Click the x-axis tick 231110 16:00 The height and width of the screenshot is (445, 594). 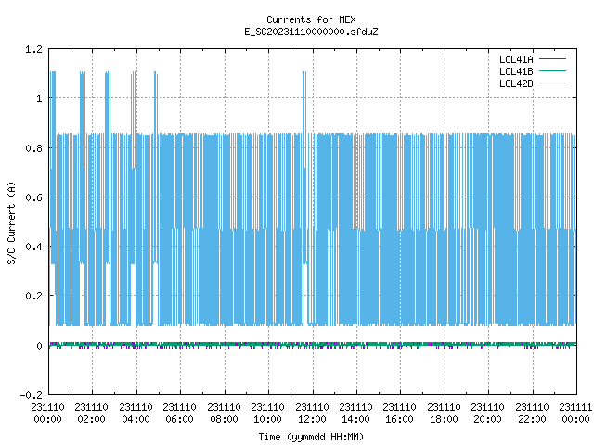pyautogui.click(x=400, y=413)
